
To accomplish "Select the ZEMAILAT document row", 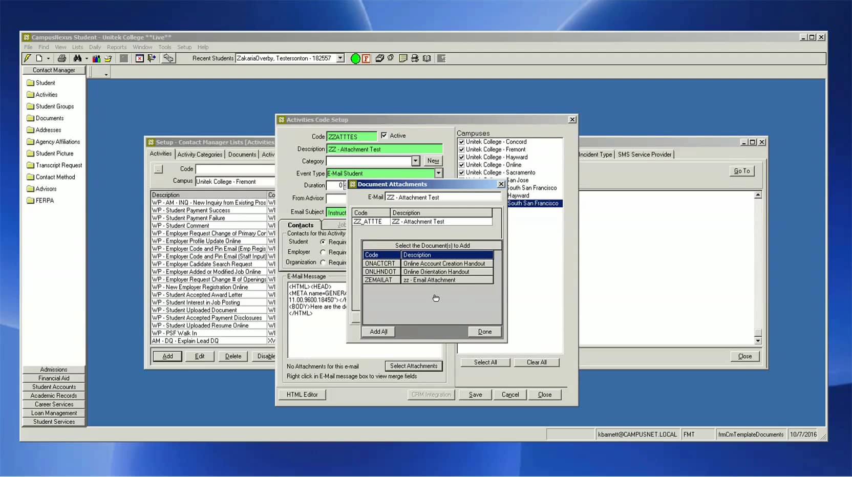I will point(428,280).
